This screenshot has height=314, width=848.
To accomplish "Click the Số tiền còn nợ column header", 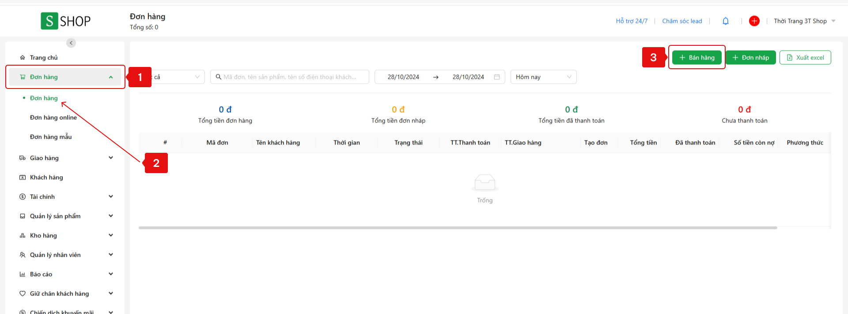I will [754, 143].
